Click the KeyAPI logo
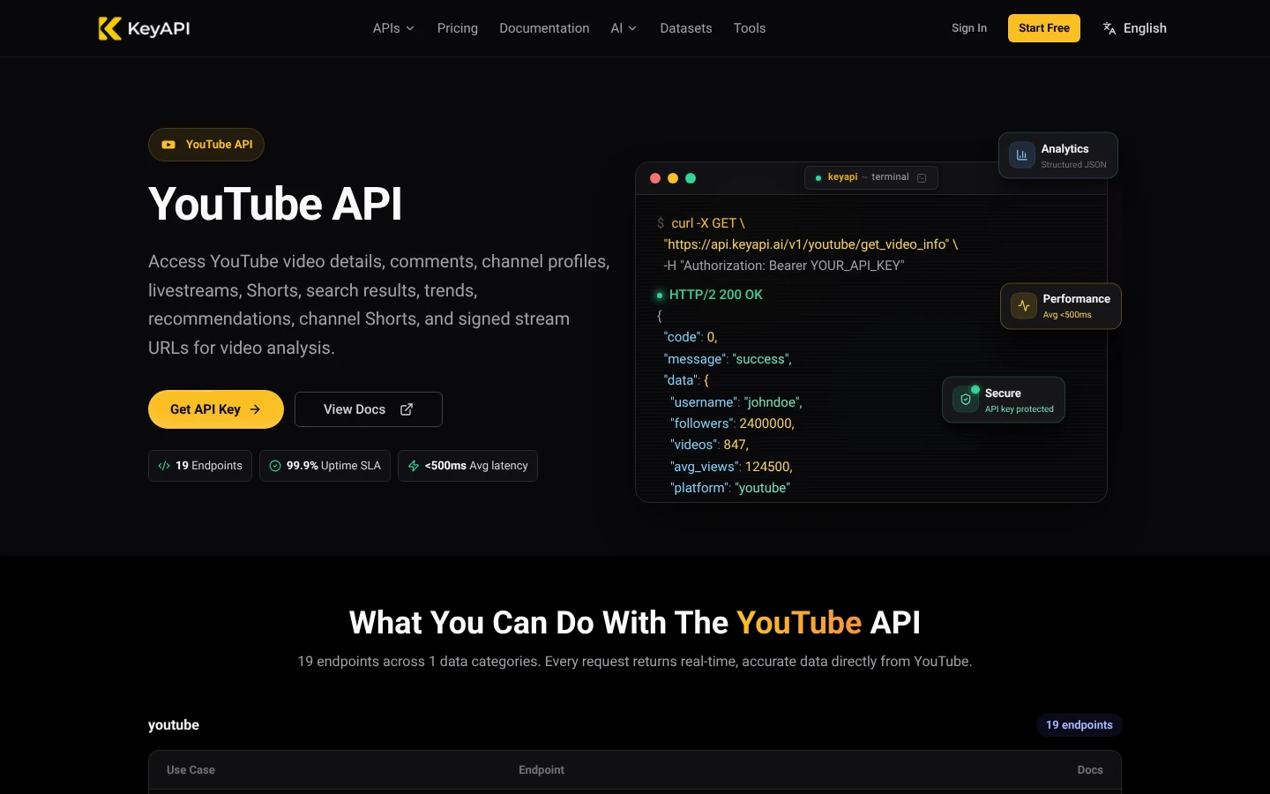 tap(145, 28)
